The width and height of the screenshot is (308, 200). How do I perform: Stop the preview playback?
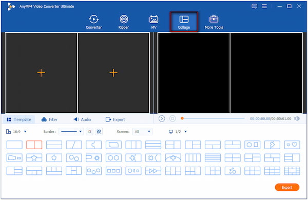coord(172,118)
